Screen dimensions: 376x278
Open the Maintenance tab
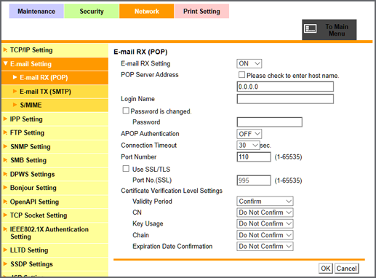tap(36, 11)
